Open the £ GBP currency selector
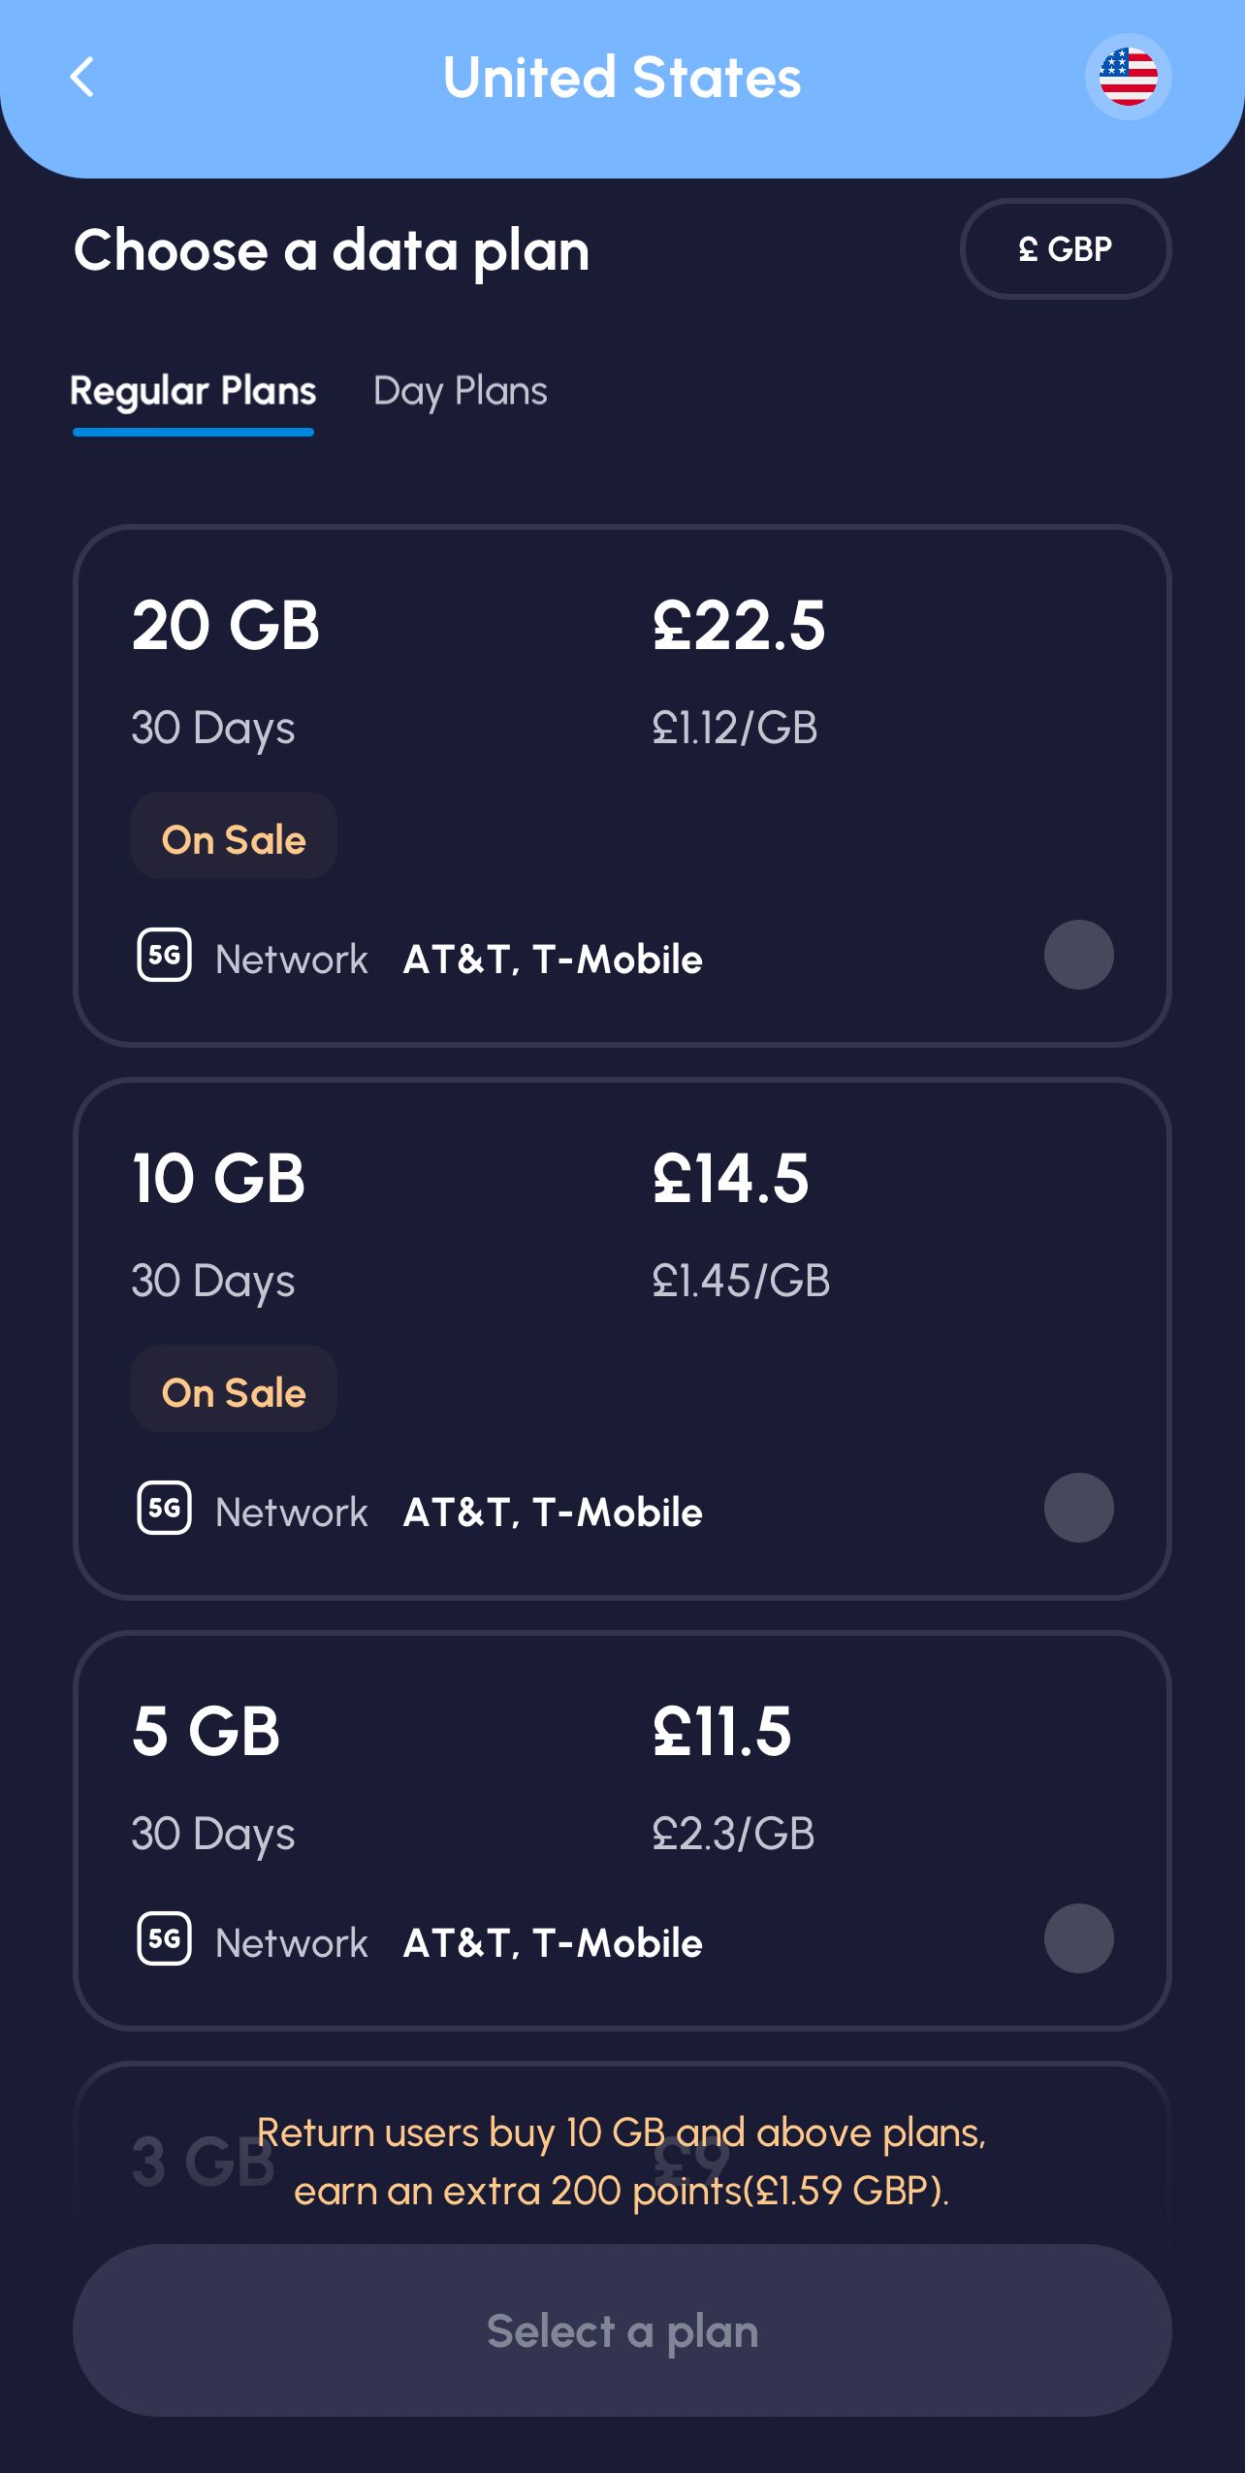Screen dimensions: 1245x2473 click(x=1065, y=249)
